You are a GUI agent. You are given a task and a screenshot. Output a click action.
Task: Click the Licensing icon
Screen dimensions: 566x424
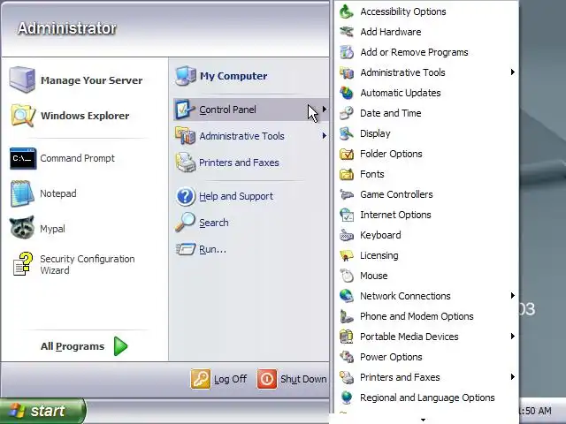(x=347, y=255)
